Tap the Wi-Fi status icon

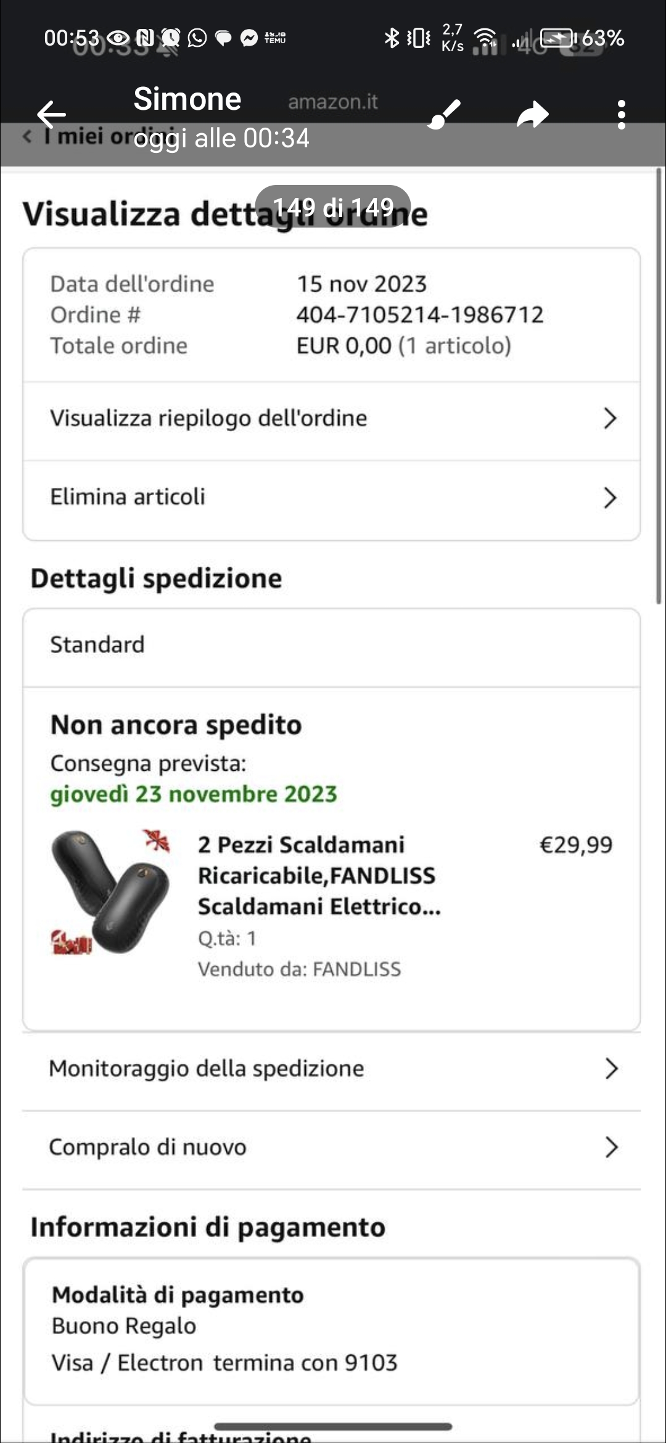point(487,38)
